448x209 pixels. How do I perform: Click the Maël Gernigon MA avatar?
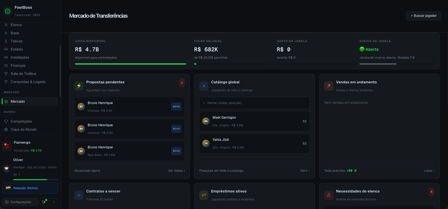(x=206, y=121)
